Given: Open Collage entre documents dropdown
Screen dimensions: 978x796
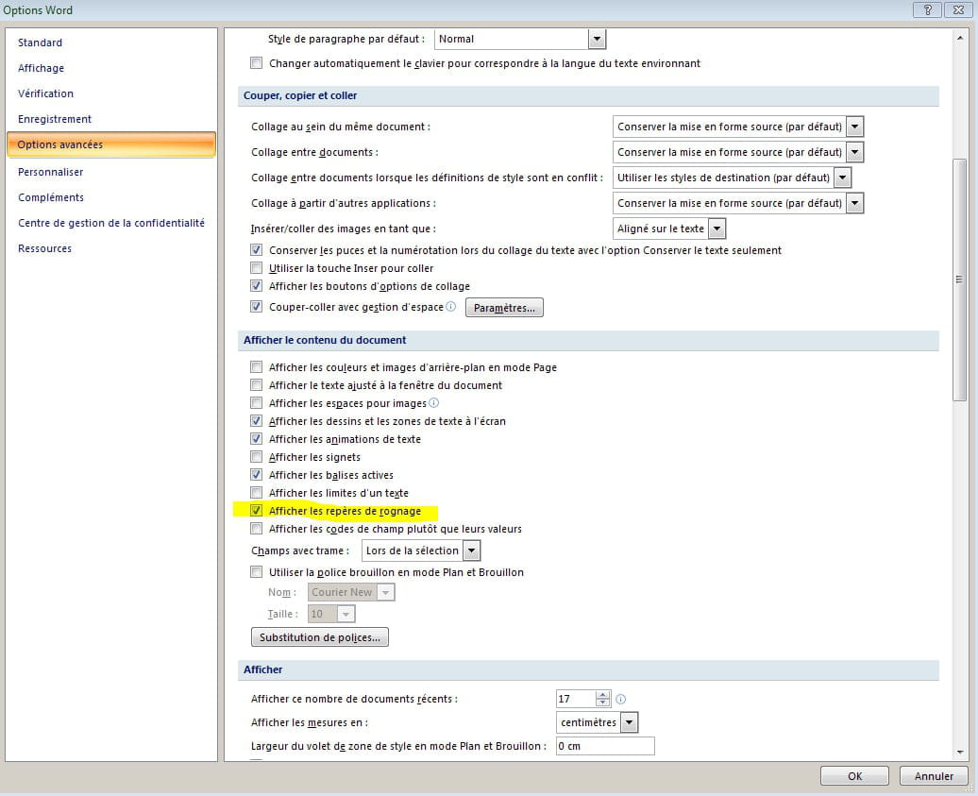Looking at the screenshot, I should pyautogui.click(x=855, y=152).
